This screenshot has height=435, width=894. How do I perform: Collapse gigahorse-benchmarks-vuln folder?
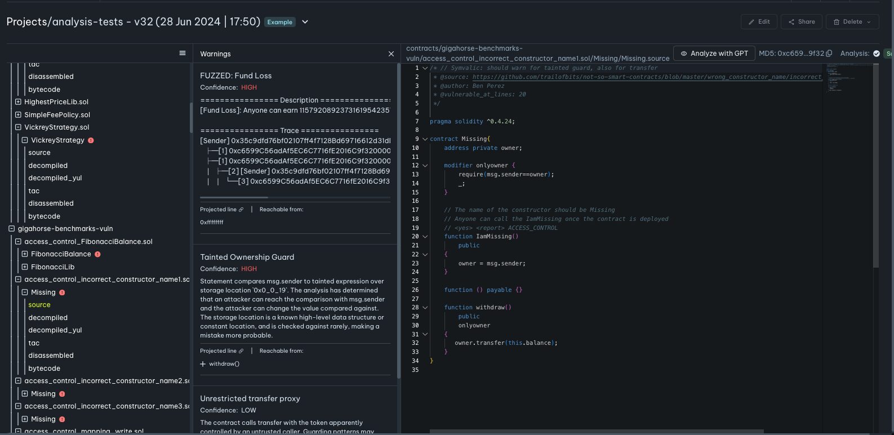point(12,229)
